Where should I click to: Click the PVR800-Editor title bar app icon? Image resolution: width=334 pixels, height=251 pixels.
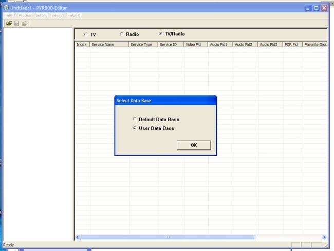pyautogui.click(x=6, y=8)
